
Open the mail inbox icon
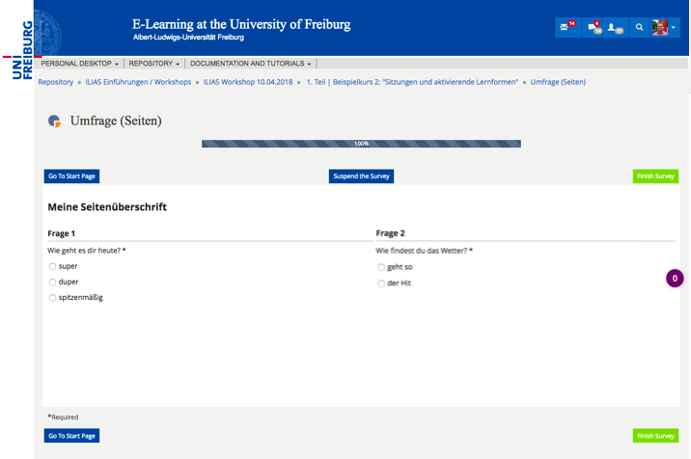coord(566,27)
